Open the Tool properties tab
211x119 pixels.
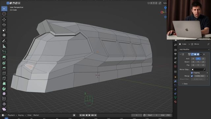(x=175, y=45)
